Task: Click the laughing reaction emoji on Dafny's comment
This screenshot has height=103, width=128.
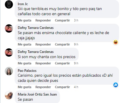Action: [x=116, y=42]
